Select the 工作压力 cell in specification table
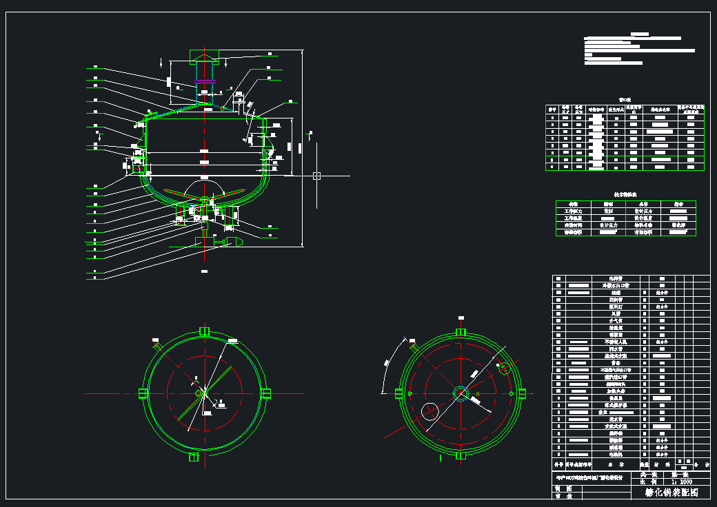 [x=574, y=211]
